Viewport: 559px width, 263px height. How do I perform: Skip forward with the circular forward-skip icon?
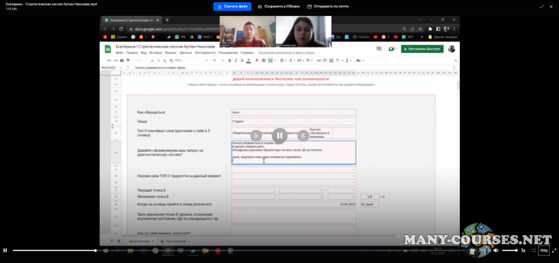(303, 135)
